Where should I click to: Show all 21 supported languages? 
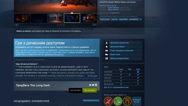(x=116, y=87)
